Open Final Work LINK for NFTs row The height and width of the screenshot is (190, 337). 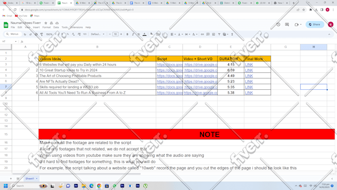pos(249,81)
